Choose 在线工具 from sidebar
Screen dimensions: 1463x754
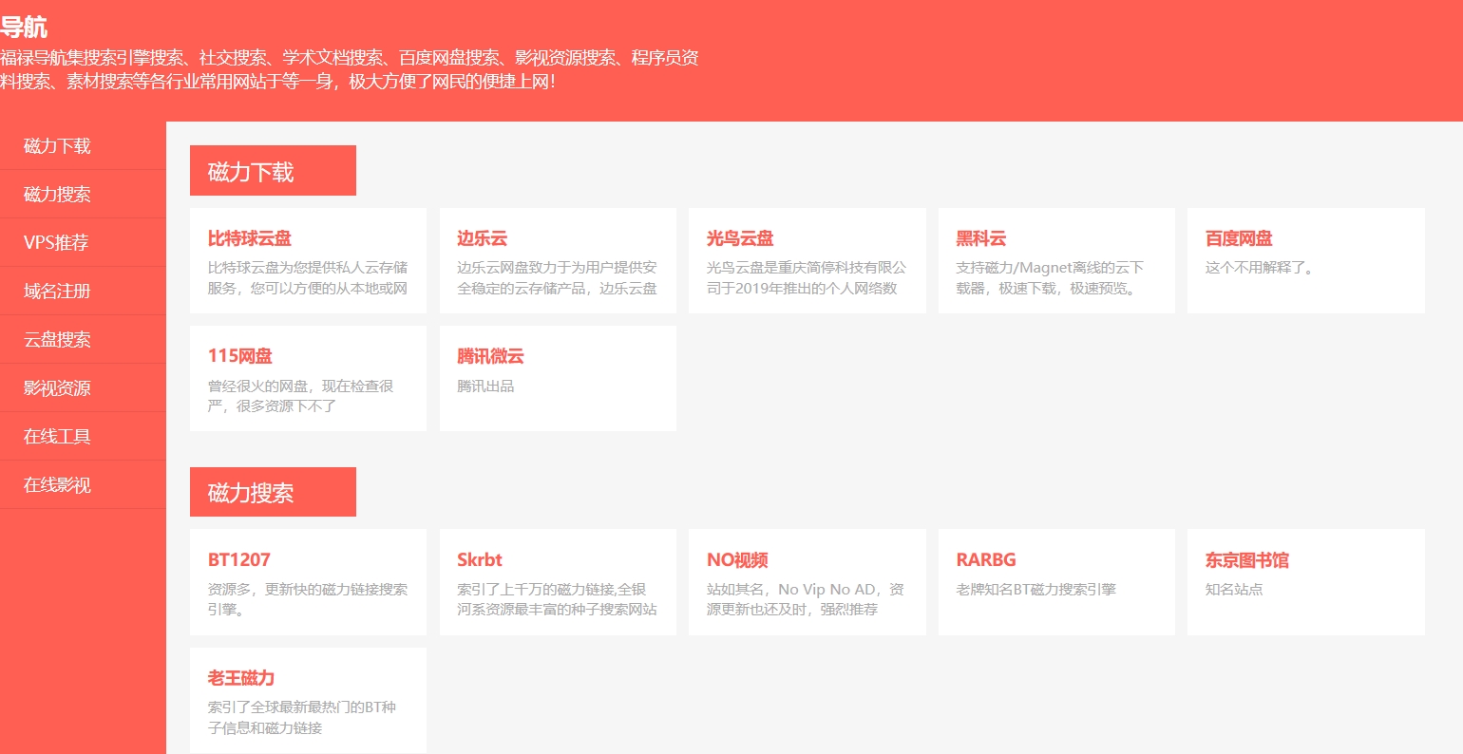83,437
